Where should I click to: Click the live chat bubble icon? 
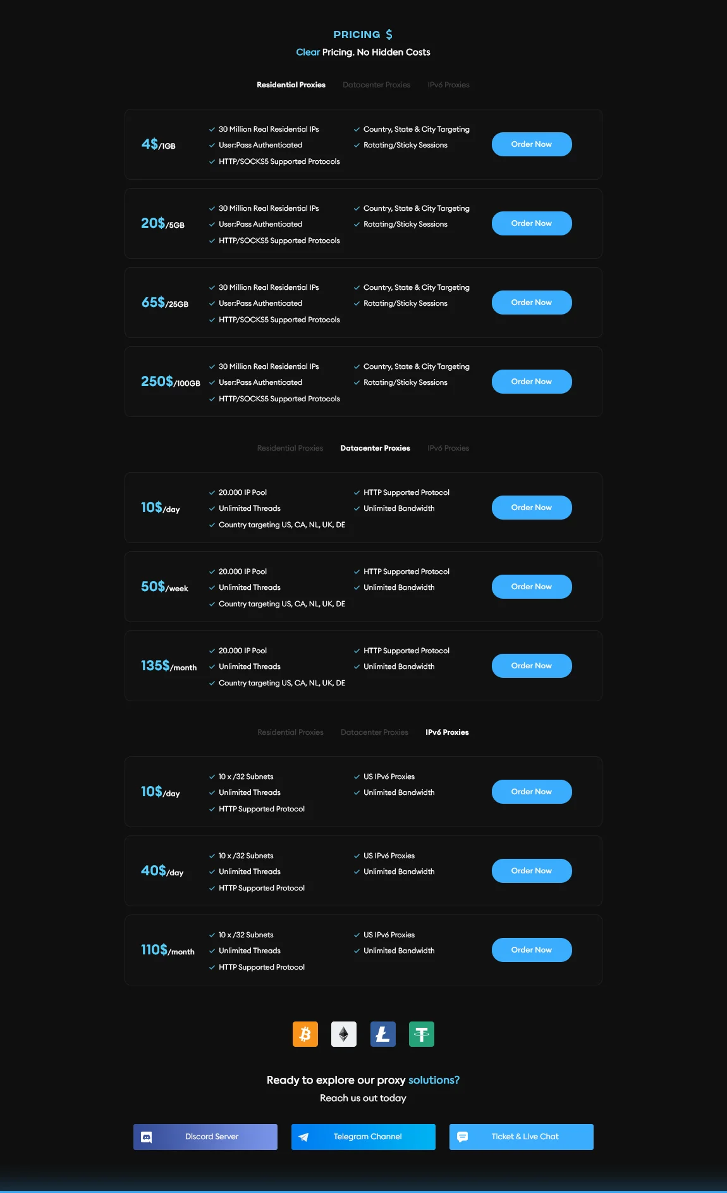point(462,1137)
